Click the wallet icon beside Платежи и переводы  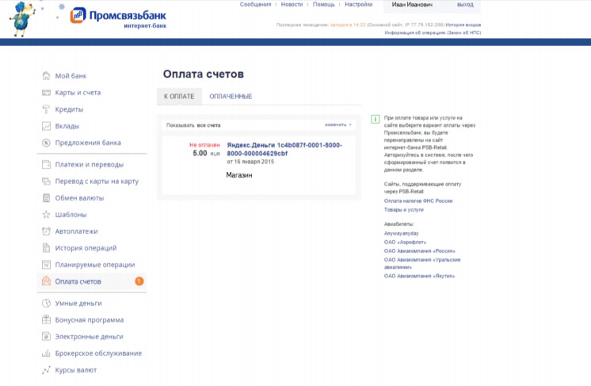click(46, 164)
